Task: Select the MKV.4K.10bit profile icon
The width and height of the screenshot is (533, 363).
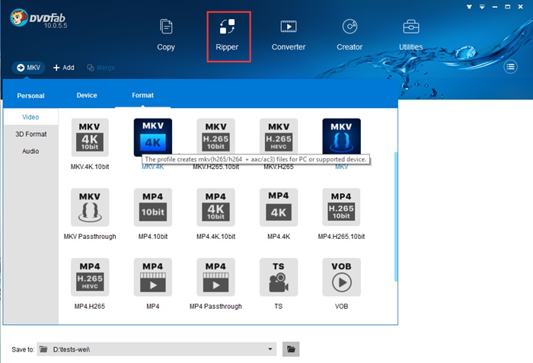Action: pos(90,137)
